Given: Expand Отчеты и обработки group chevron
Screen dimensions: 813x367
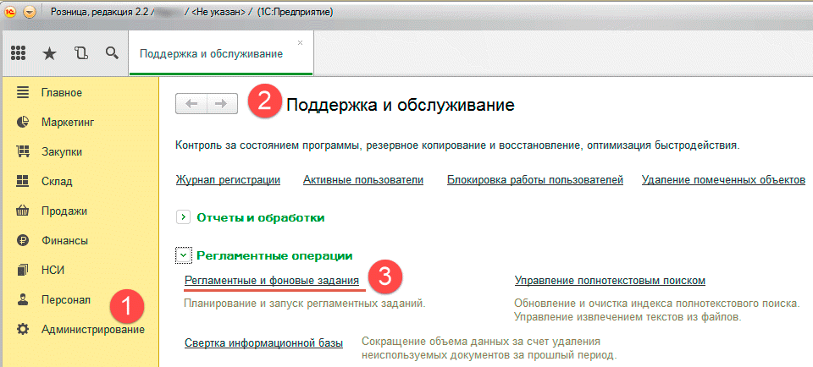Looking at the screenshot, I should (183, 217).
